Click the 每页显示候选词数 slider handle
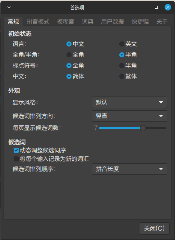The width and height of the screenshot is (175, 240). pos(143,128)
